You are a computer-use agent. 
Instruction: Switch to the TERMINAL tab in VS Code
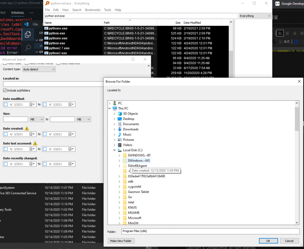tap(17, 13)
